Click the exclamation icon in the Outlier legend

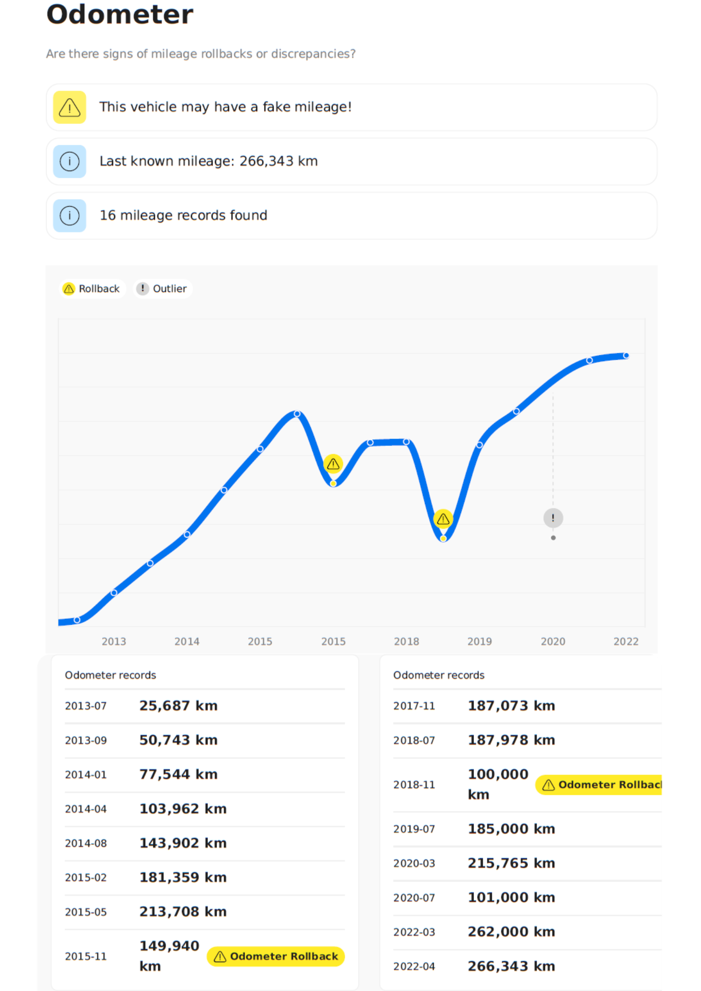click(142, 289)
